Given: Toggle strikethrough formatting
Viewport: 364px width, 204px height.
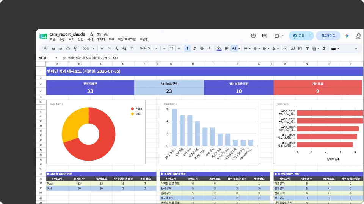Looking at the screenshot, I should pyautogui.click(x=202, y=49).
